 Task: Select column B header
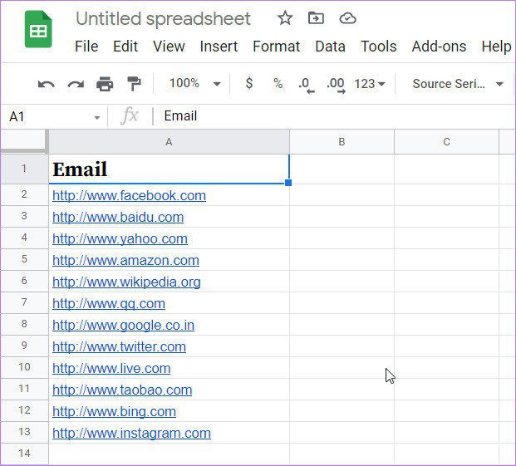[342, 142]
